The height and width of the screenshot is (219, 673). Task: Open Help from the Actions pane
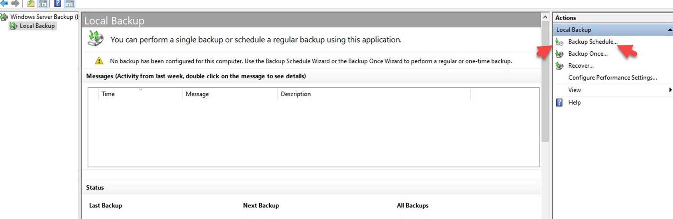coord(574,102)
